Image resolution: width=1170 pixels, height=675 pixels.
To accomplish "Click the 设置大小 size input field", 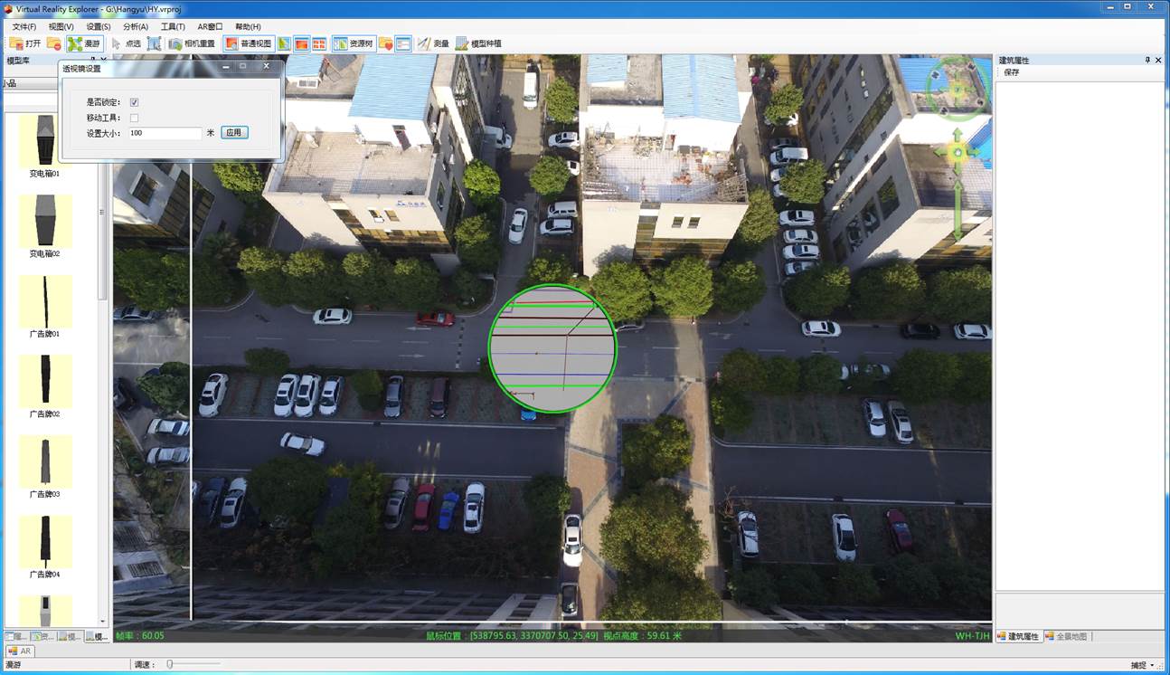I will pos(164,133).
